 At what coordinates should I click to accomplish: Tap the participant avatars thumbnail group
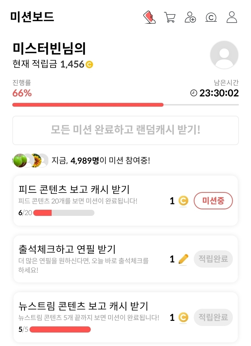click(x=31, y=160)
